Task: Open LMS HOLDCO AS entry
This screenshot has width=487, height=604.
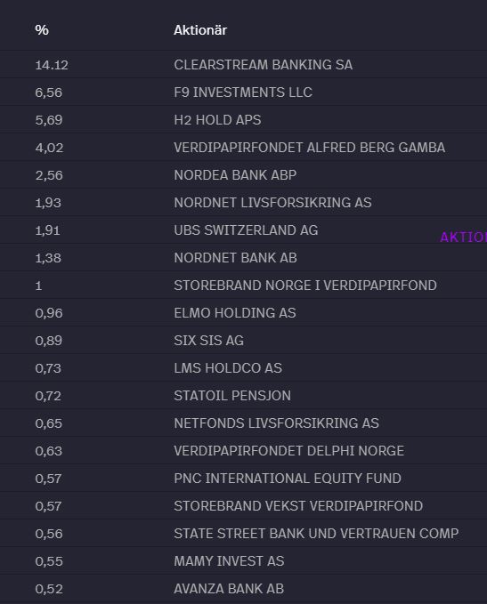Action: click(228, 368)
